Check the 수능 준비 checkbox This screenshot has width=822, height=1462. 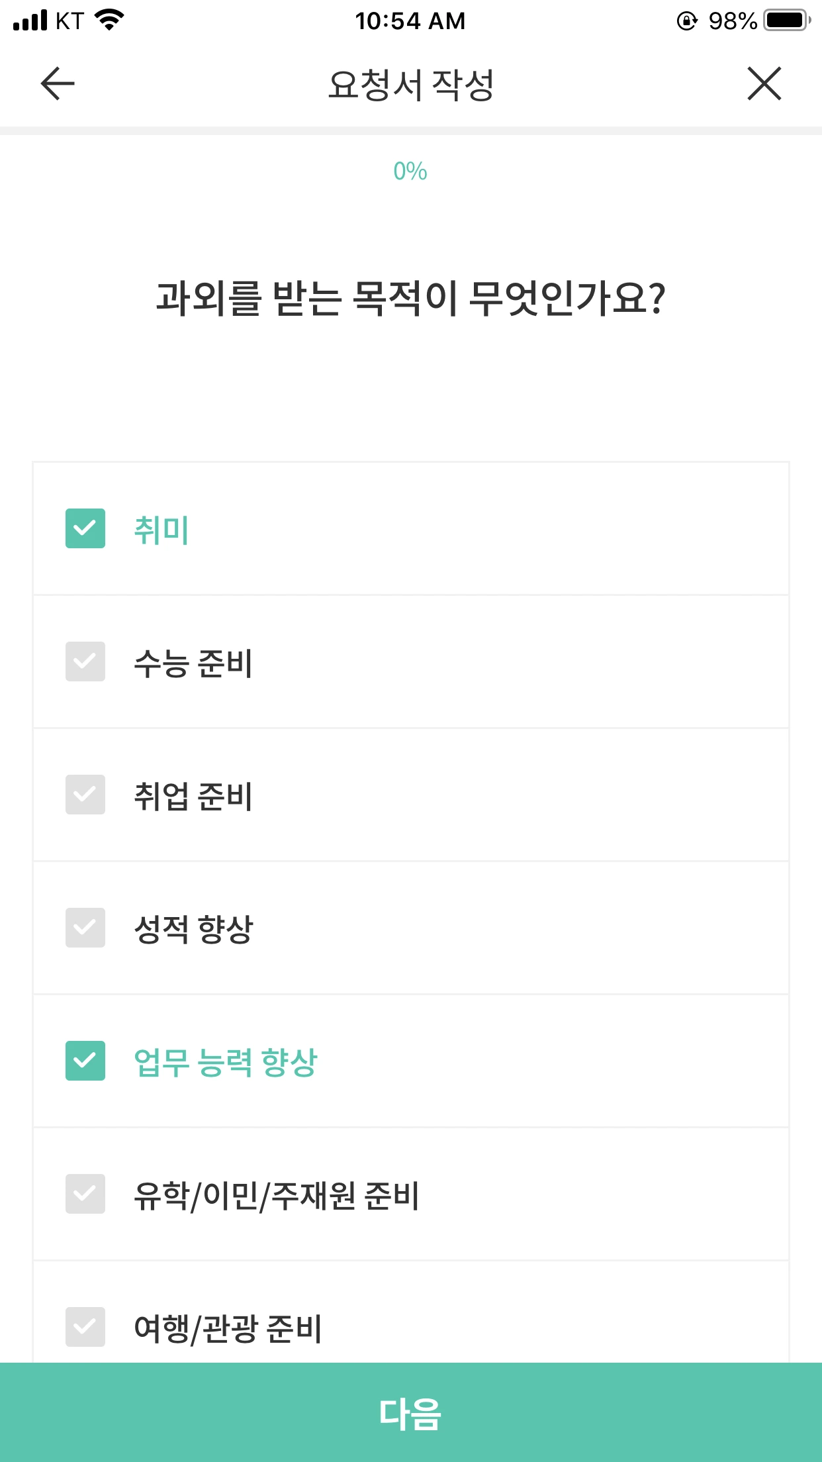coord(85,661)
